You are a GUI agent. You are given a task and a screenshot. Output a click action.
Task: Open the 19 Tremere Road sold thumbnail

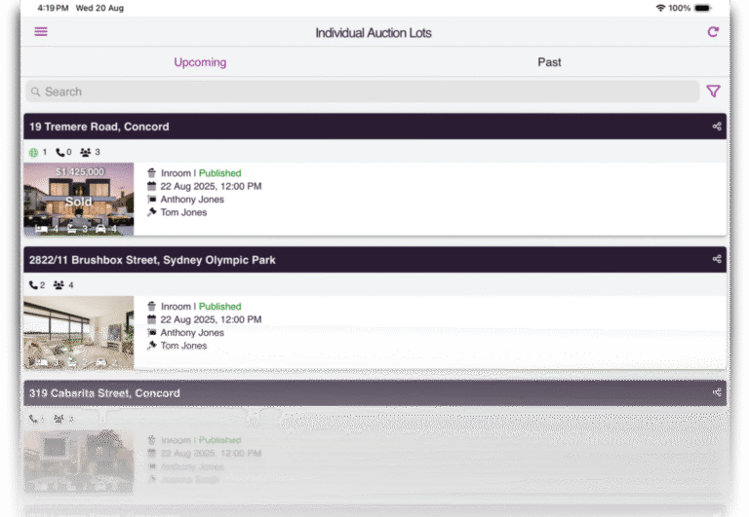[79, 199]
